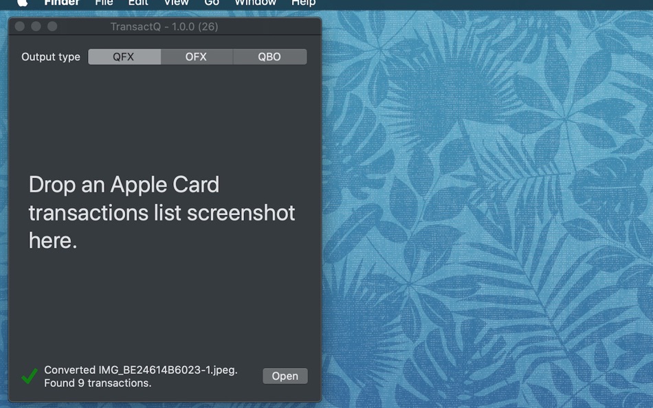The image size is (653, 408).
Task: Open the View menu
Action: (176, 3)
